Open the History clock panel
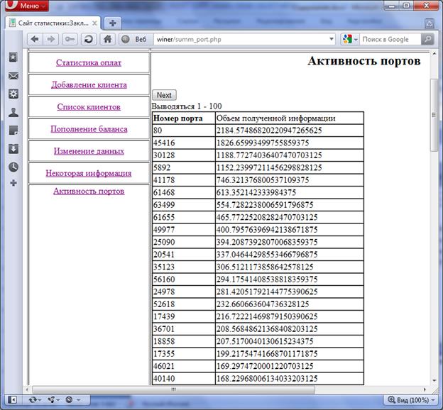443x410 pixels. click(x=13, y=167)
